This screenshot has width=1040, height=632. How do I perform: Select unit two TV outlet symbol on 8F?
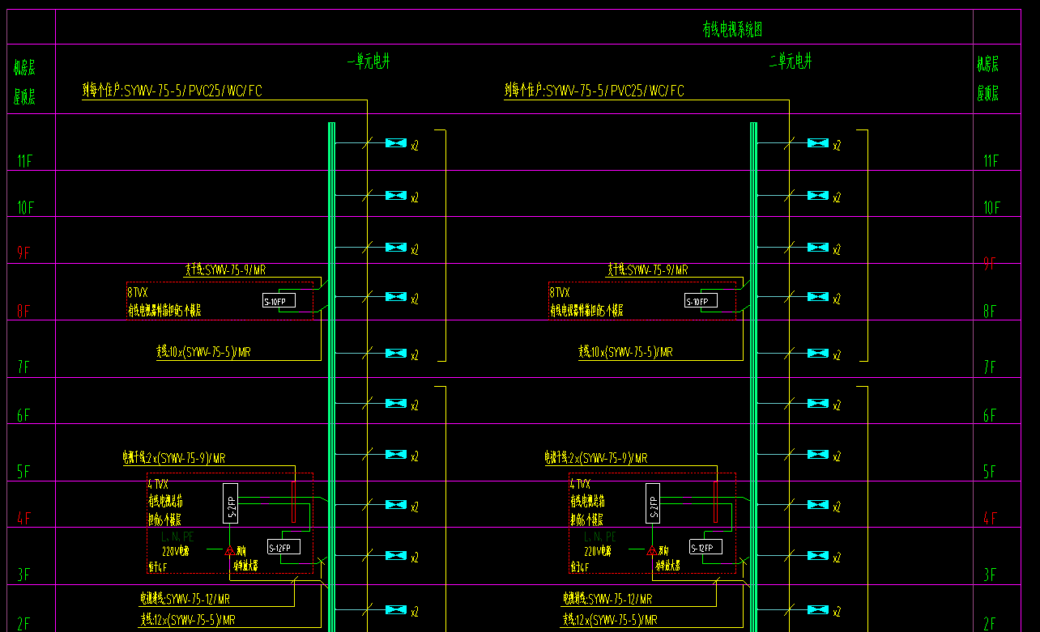tap(818, 298)
